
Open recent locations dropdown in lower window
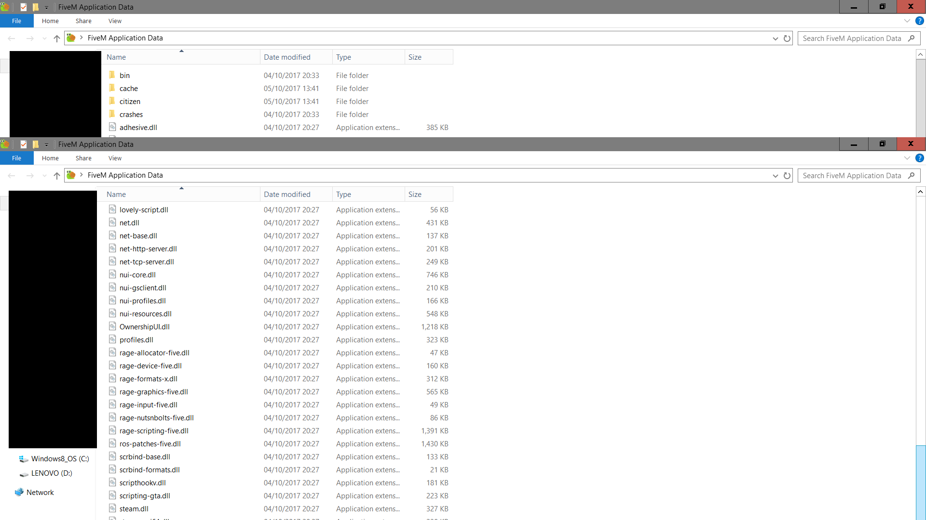pos(44,176)
